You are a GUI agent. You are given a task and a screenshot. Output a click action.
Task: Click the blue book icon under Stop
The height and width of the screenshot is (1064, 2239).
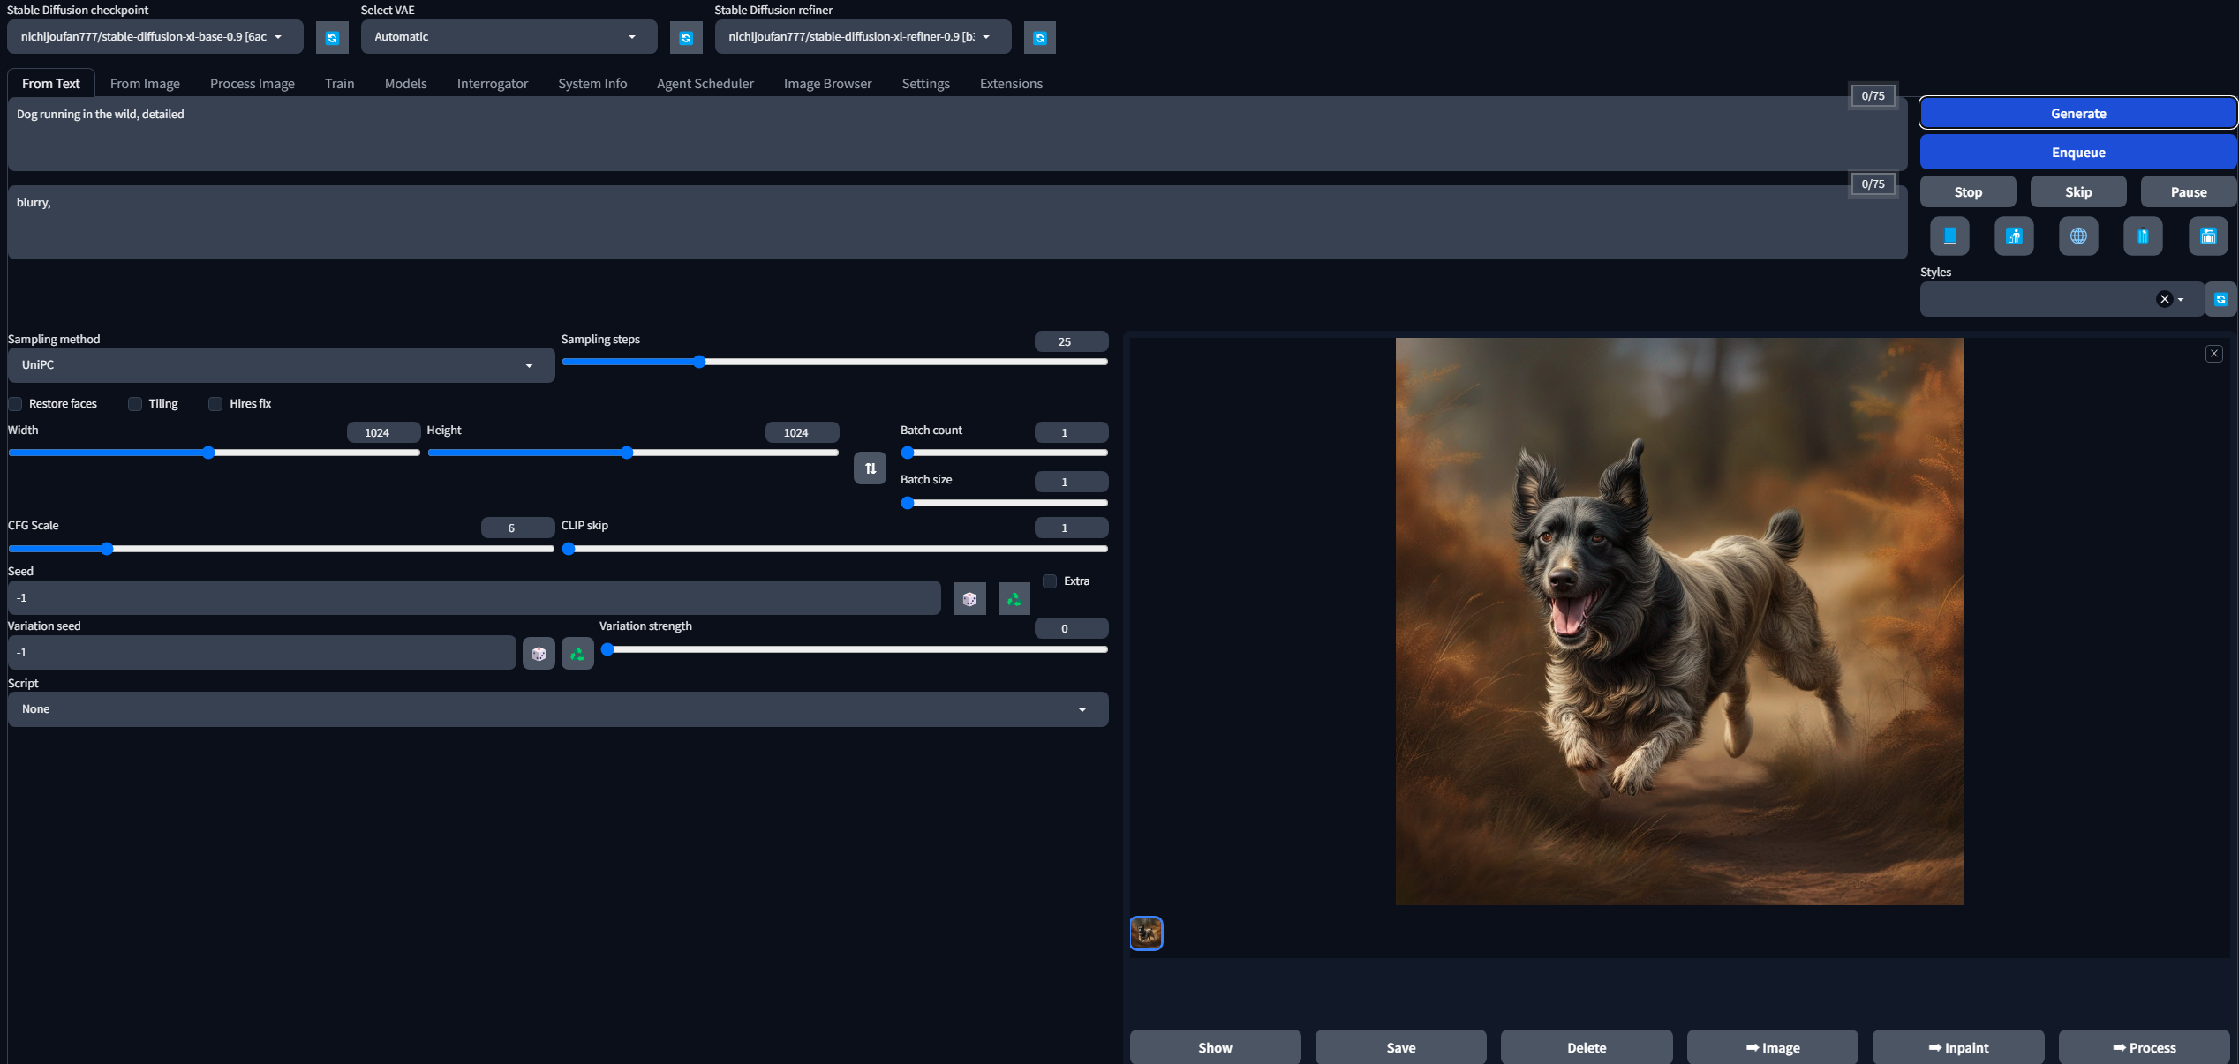click(1949, 236)
